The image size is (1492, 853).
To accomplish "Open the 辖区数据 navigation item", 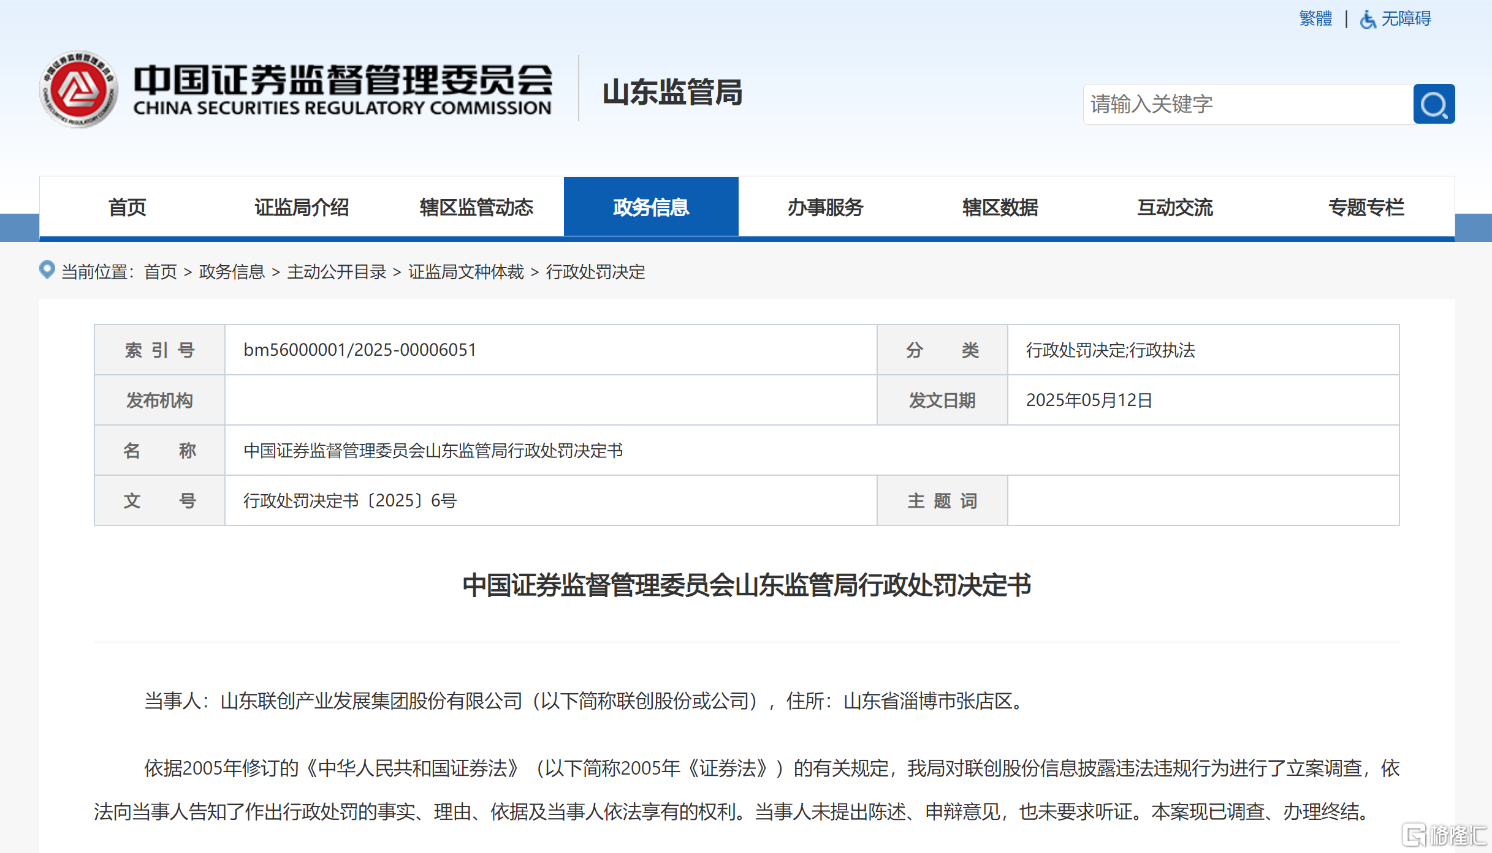I will click(1000, 208).
